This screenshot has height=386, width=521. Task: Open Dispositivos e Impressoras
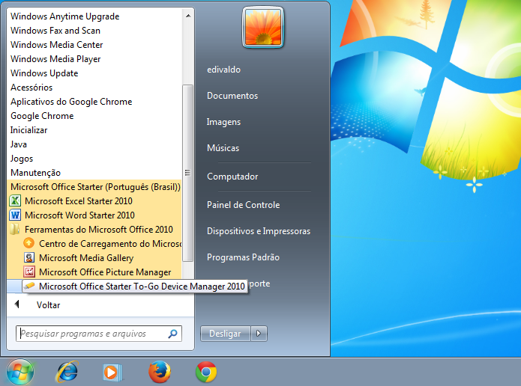click(259, 231)
